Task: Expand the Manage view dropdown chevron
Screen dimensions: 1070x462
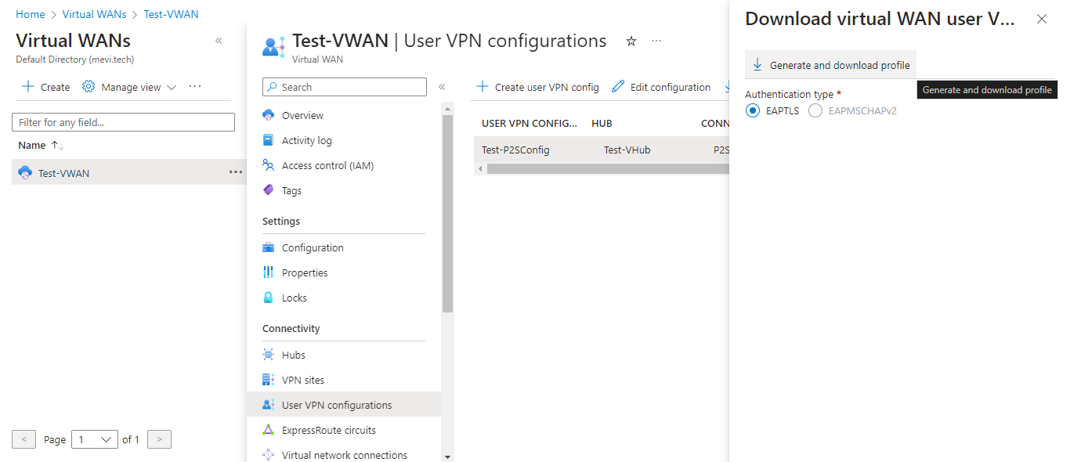Action: [172, 87]
